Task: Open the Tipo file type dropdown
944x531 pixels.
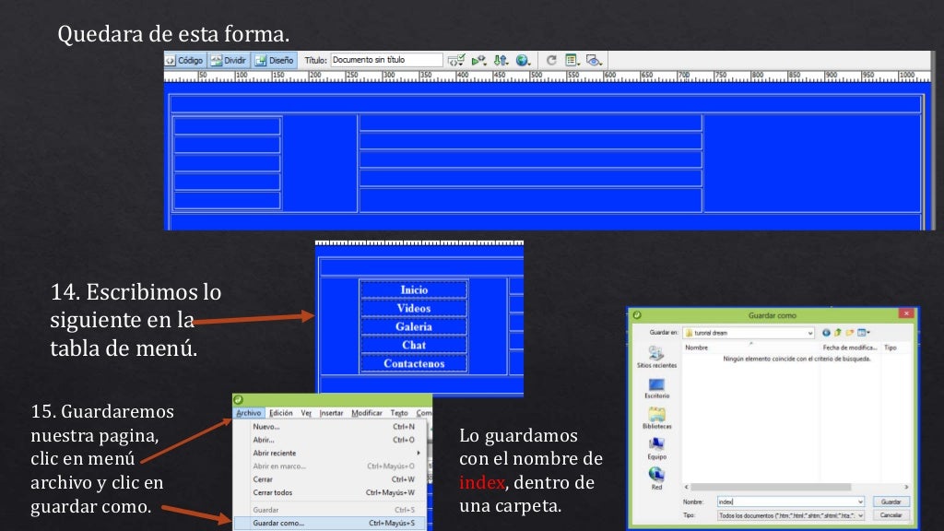Action: coord(791,515)
